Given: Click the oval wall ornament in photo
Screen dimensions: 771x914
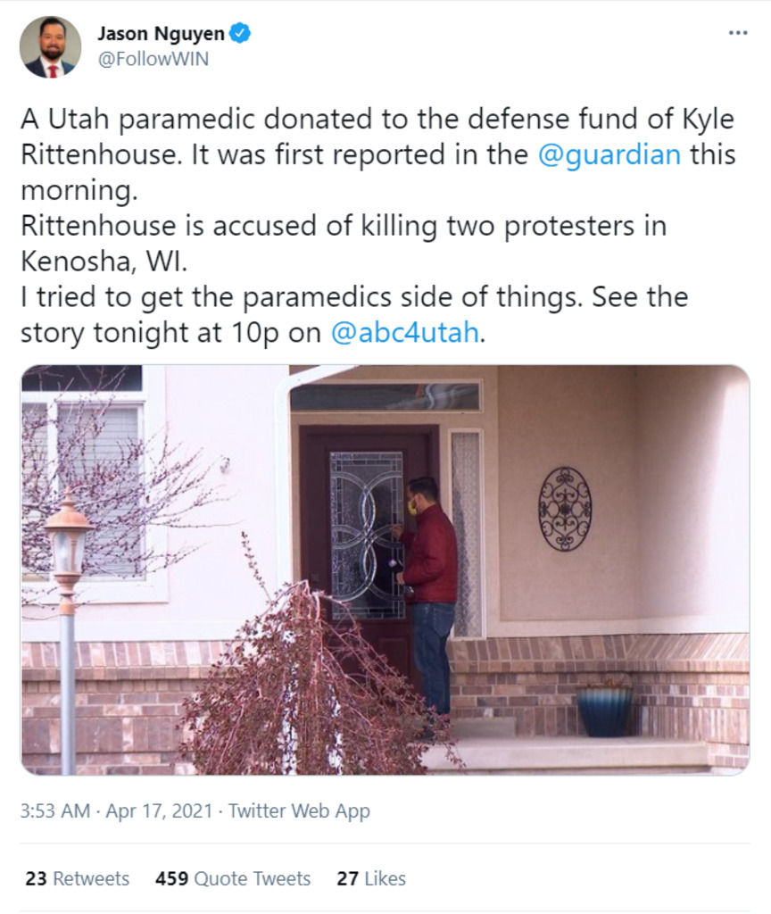Looking at the screenshot, I should [564, 509].
